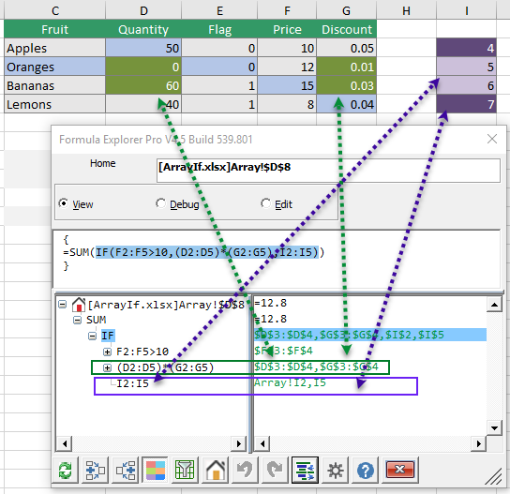
Task: Click the Fruit header cell
Action: pos(55,29)
